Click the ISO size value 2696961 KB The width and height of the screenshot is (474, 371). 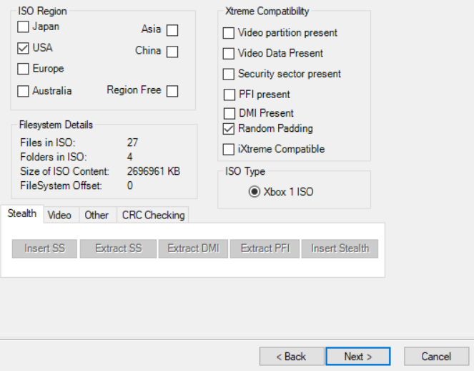click(154, 171)
